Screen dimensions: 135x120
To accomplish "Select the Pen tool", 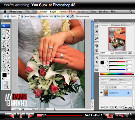I will click(x=4, y=58).
